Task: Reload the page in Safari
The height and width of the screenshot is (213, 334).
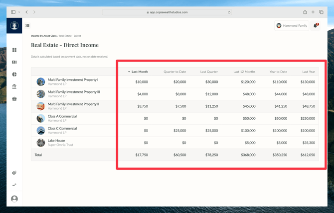Action: tap(229, 12)
